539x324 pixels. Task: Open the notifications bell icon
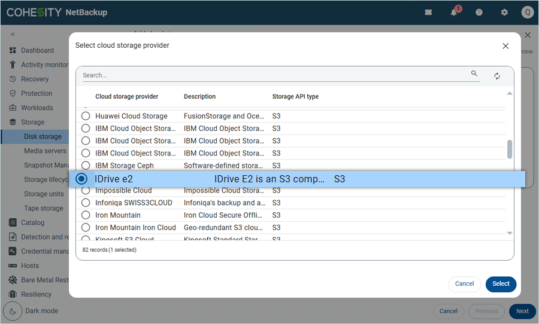(454, 12)
